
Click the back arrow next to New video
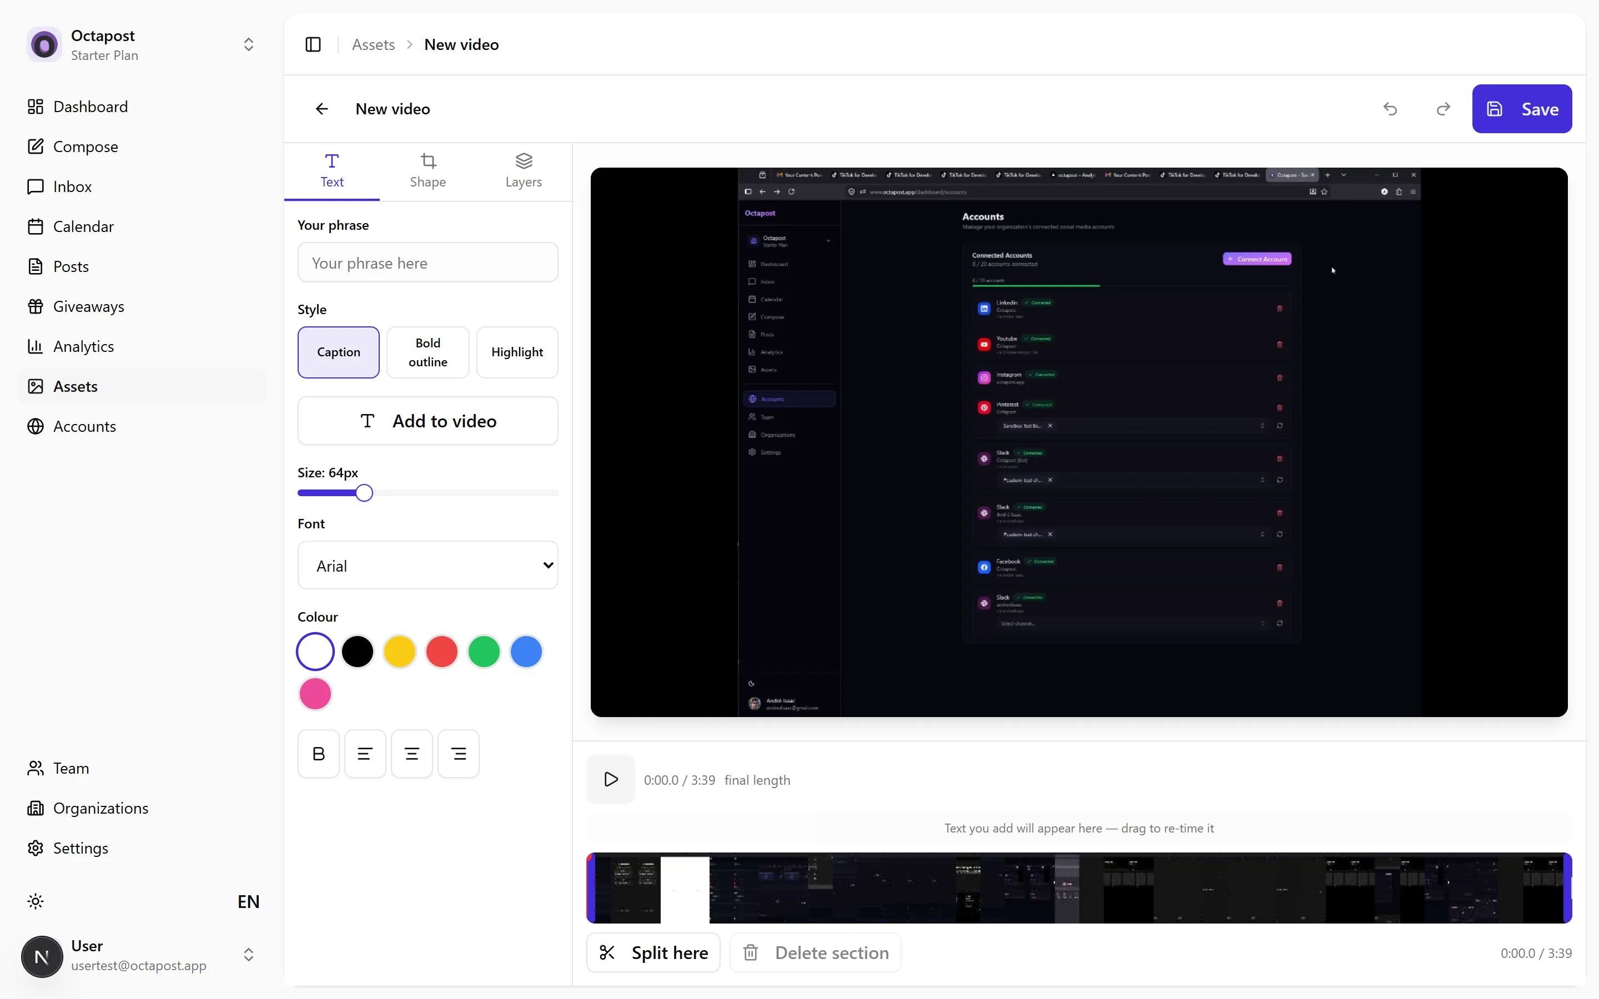click(x=322, y=109)
